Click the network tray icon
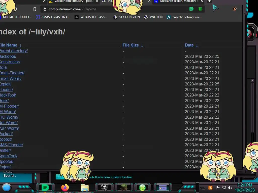Image resolution: width=258 pixels, height=193 pixels. pos(224,187)
